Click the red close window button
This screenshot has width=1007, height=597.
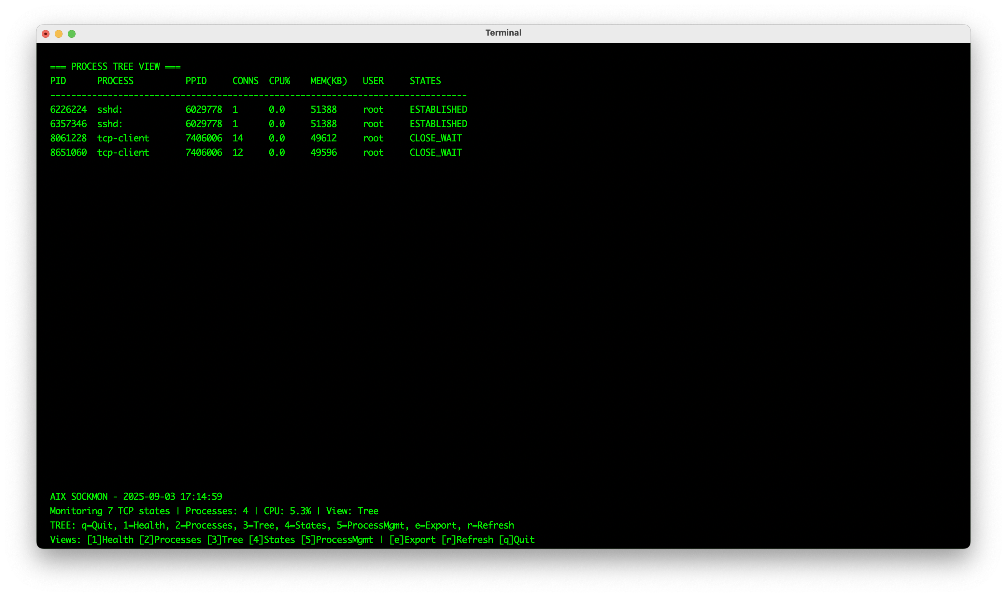[45, 34]
